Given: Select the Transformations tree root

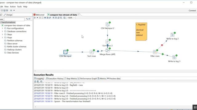Looking at the screenshot, I should click(8, 22).
